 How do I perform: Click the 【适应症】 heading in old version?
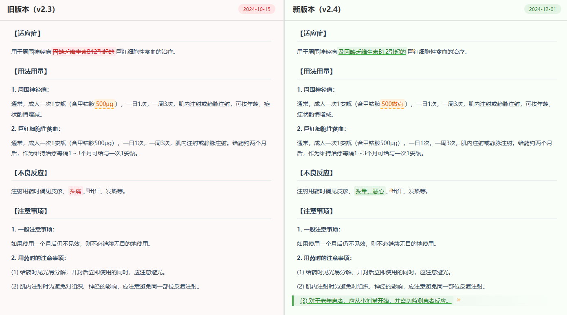click(x=28, y=33)
